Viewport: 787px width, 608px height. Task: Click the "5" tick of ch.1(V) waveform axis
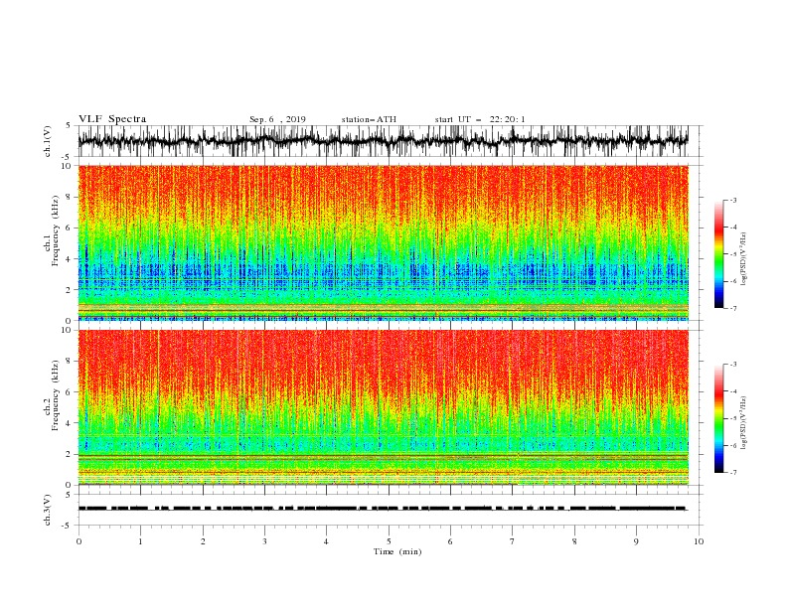[69, 125]
